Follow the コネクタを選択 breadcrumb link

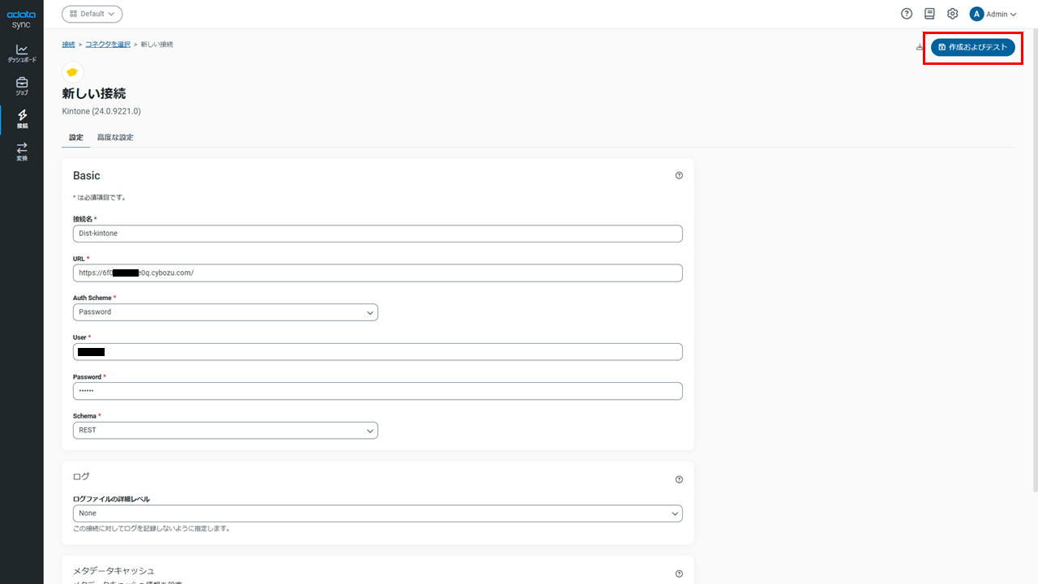pyautogui.click(x=108, y=44)
